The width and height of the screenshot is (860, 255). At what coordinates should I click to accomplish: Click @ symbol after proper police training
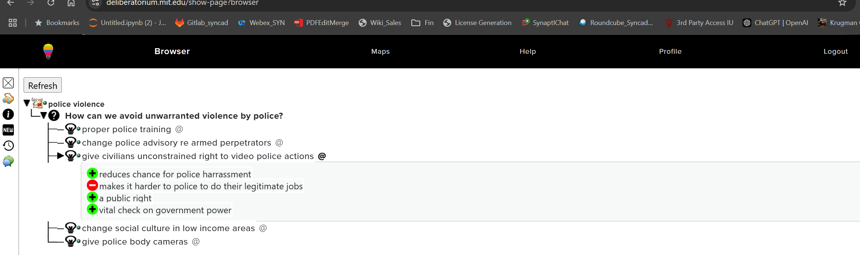(179, 129)
